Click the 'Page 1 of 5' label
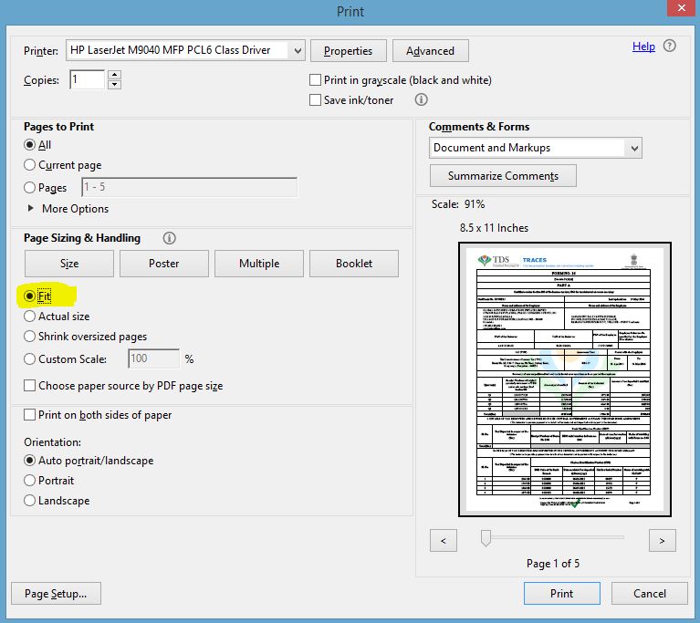Image resolution: width=700 pixels, height=623 pixels. [x=553, y=563]
